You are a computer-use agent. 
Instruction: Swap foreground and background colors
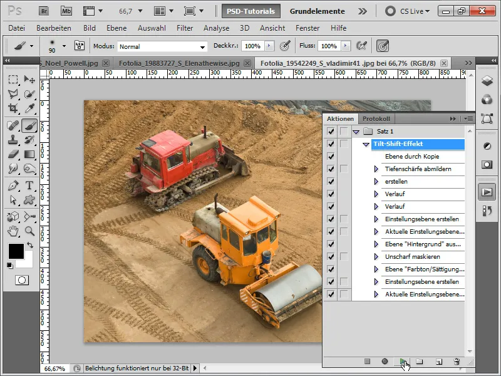tap(30, 245)
